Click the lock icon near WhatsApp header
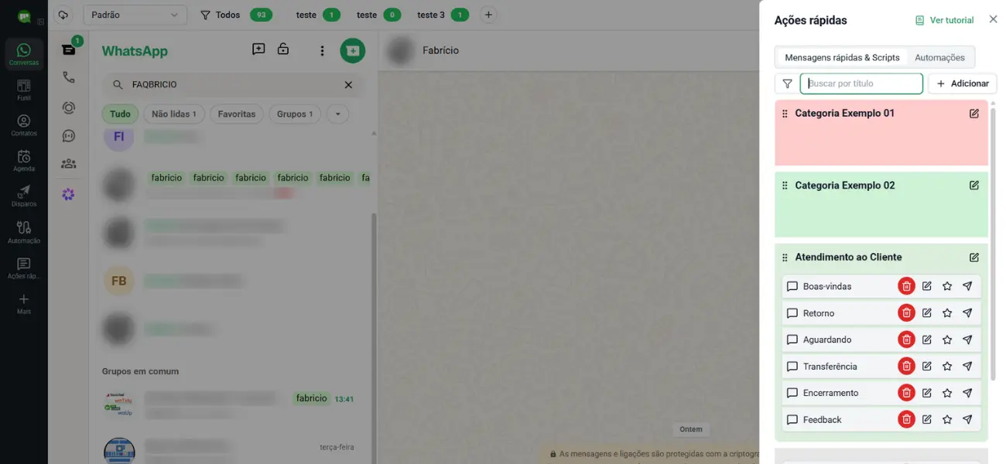 [x=283, y=49]
